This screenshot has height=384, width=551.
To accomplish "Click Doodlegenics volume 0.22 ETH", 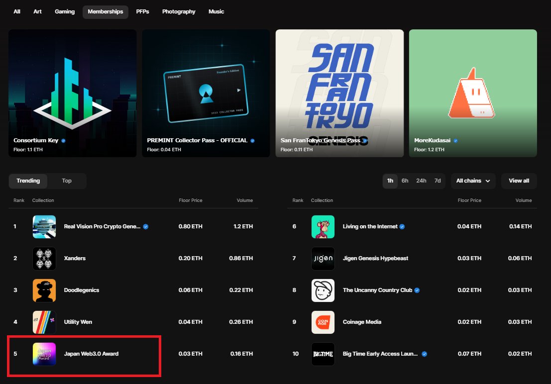I will 241,290.
